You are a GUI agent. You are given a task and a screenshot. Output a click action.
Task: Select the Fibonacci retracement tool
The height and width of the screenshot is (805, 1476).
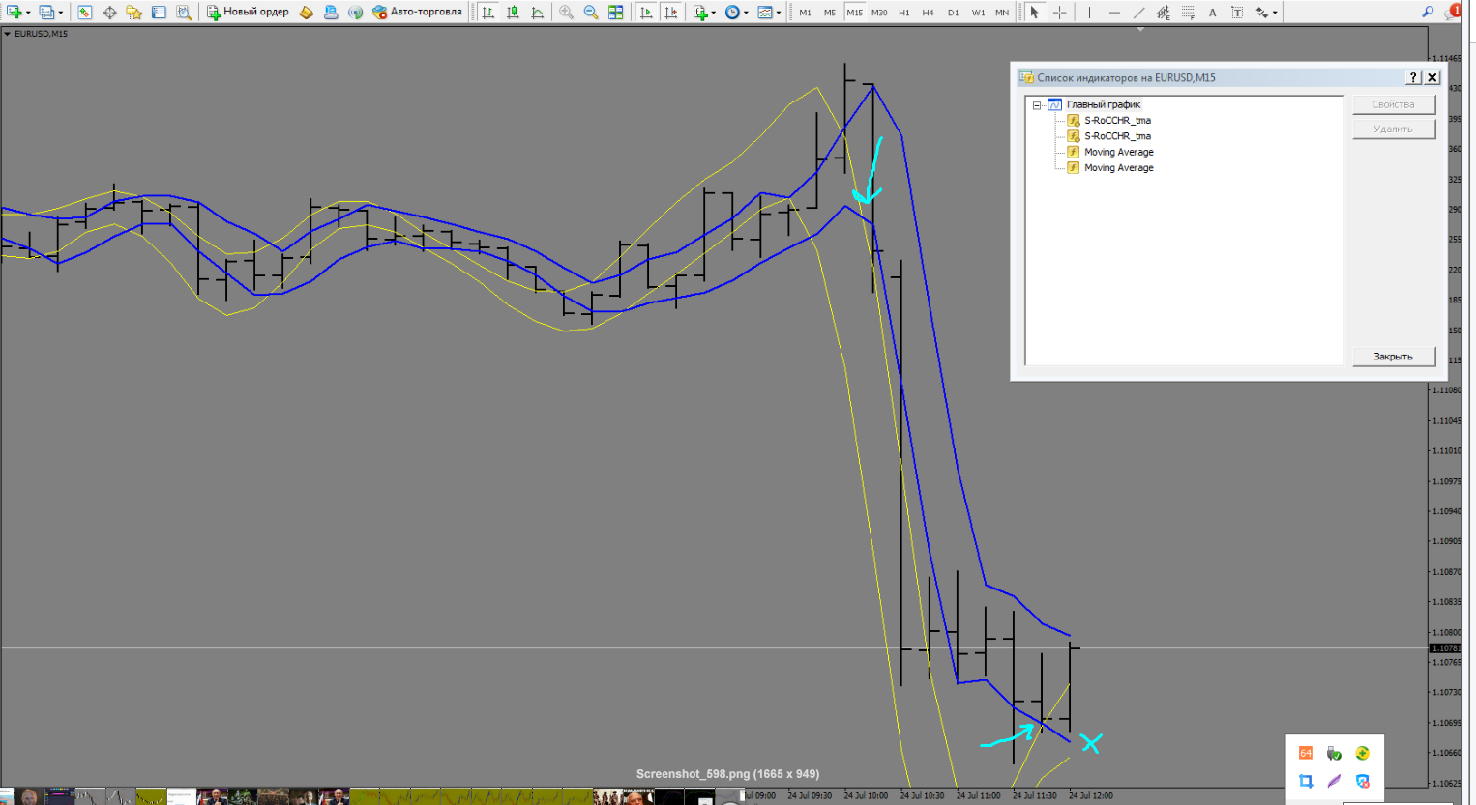coord(1188,13)
